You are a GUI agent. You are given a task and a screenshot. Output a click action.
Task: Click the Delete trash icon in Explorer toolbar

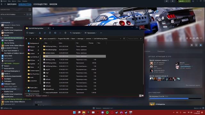65,33
